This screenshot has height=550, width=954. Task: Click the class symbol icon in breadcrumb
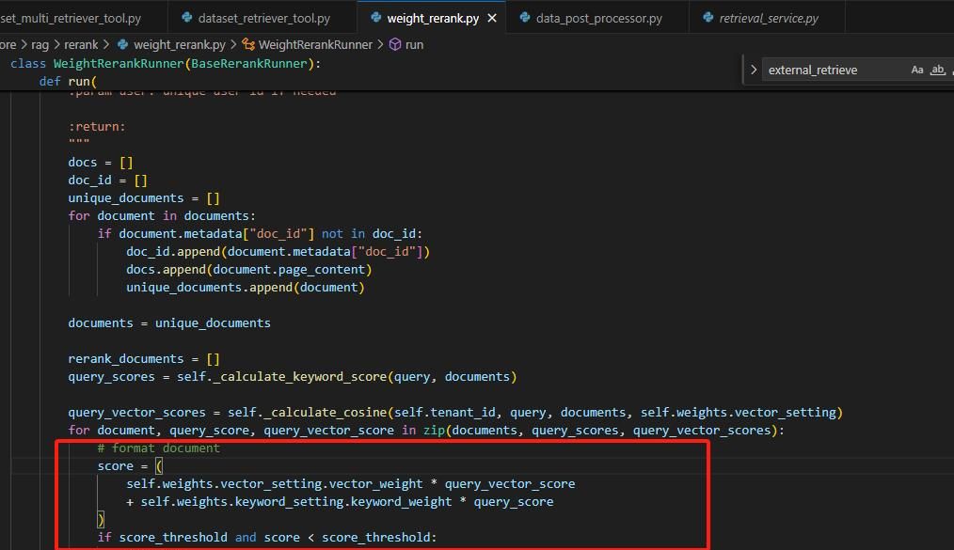(x=248, y=44)
